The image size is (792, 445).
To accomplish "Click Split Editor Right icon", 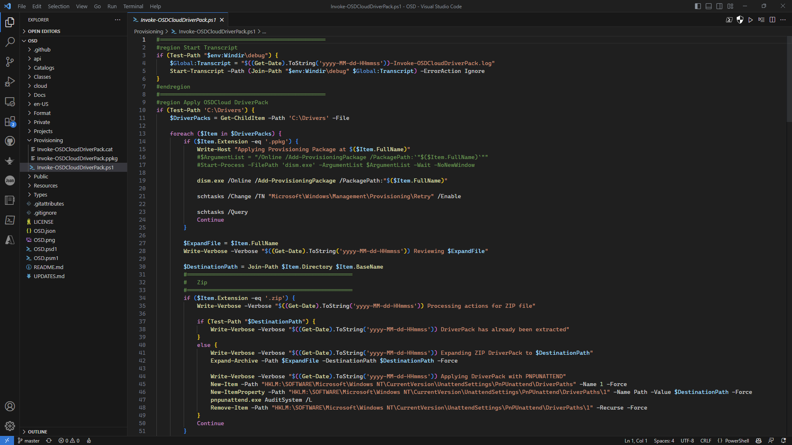I will point(772,20).
